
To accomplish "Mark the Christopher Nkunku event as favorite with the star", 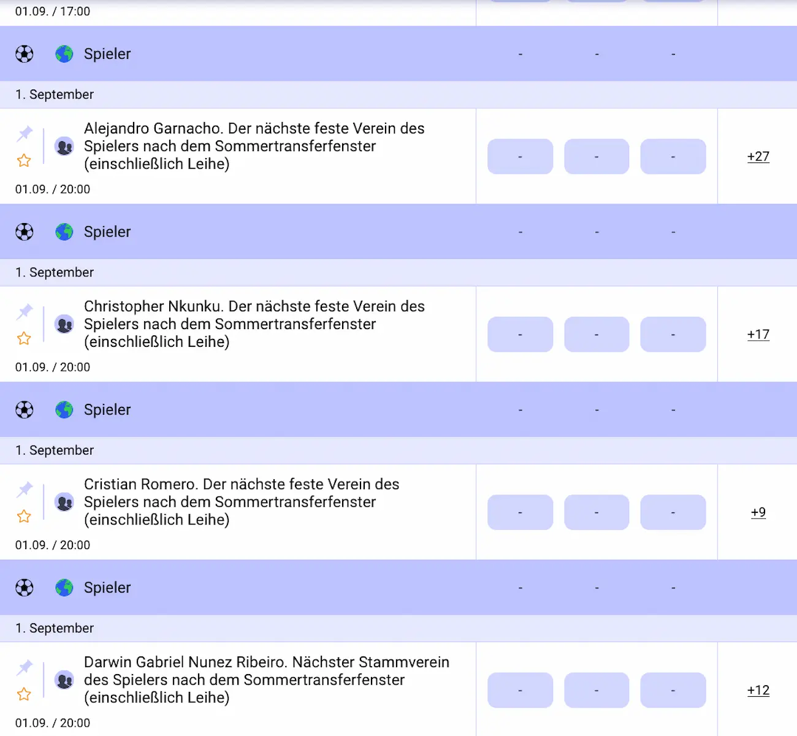I will [x=24, y=338].
